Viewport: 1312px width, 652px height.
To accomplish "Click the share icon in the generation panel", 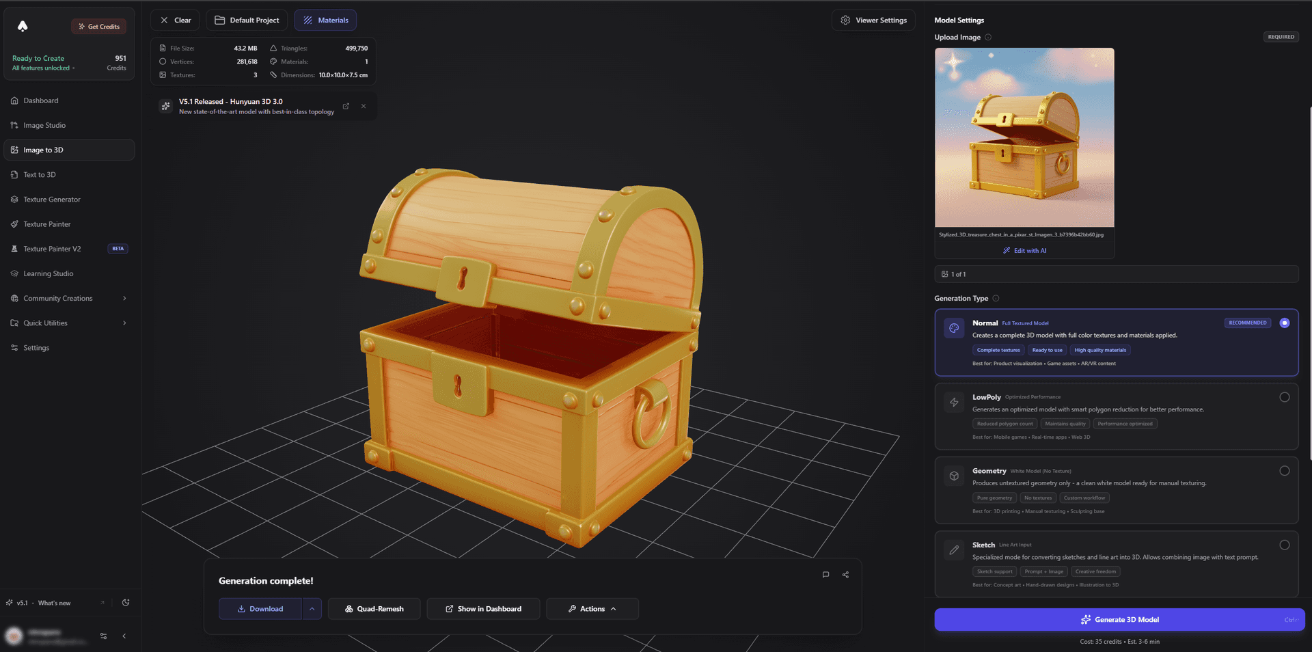I will (845, 575).
